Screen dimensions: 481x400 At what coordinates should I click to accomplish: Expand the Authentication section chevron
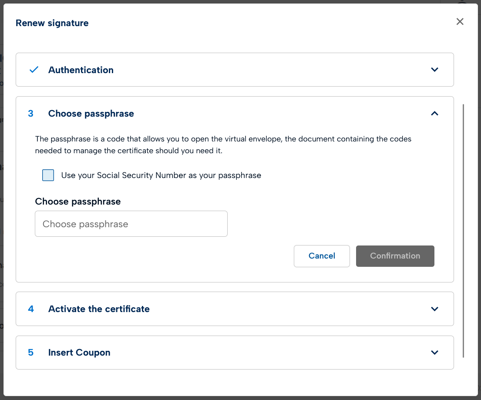[x=434, y=70]
